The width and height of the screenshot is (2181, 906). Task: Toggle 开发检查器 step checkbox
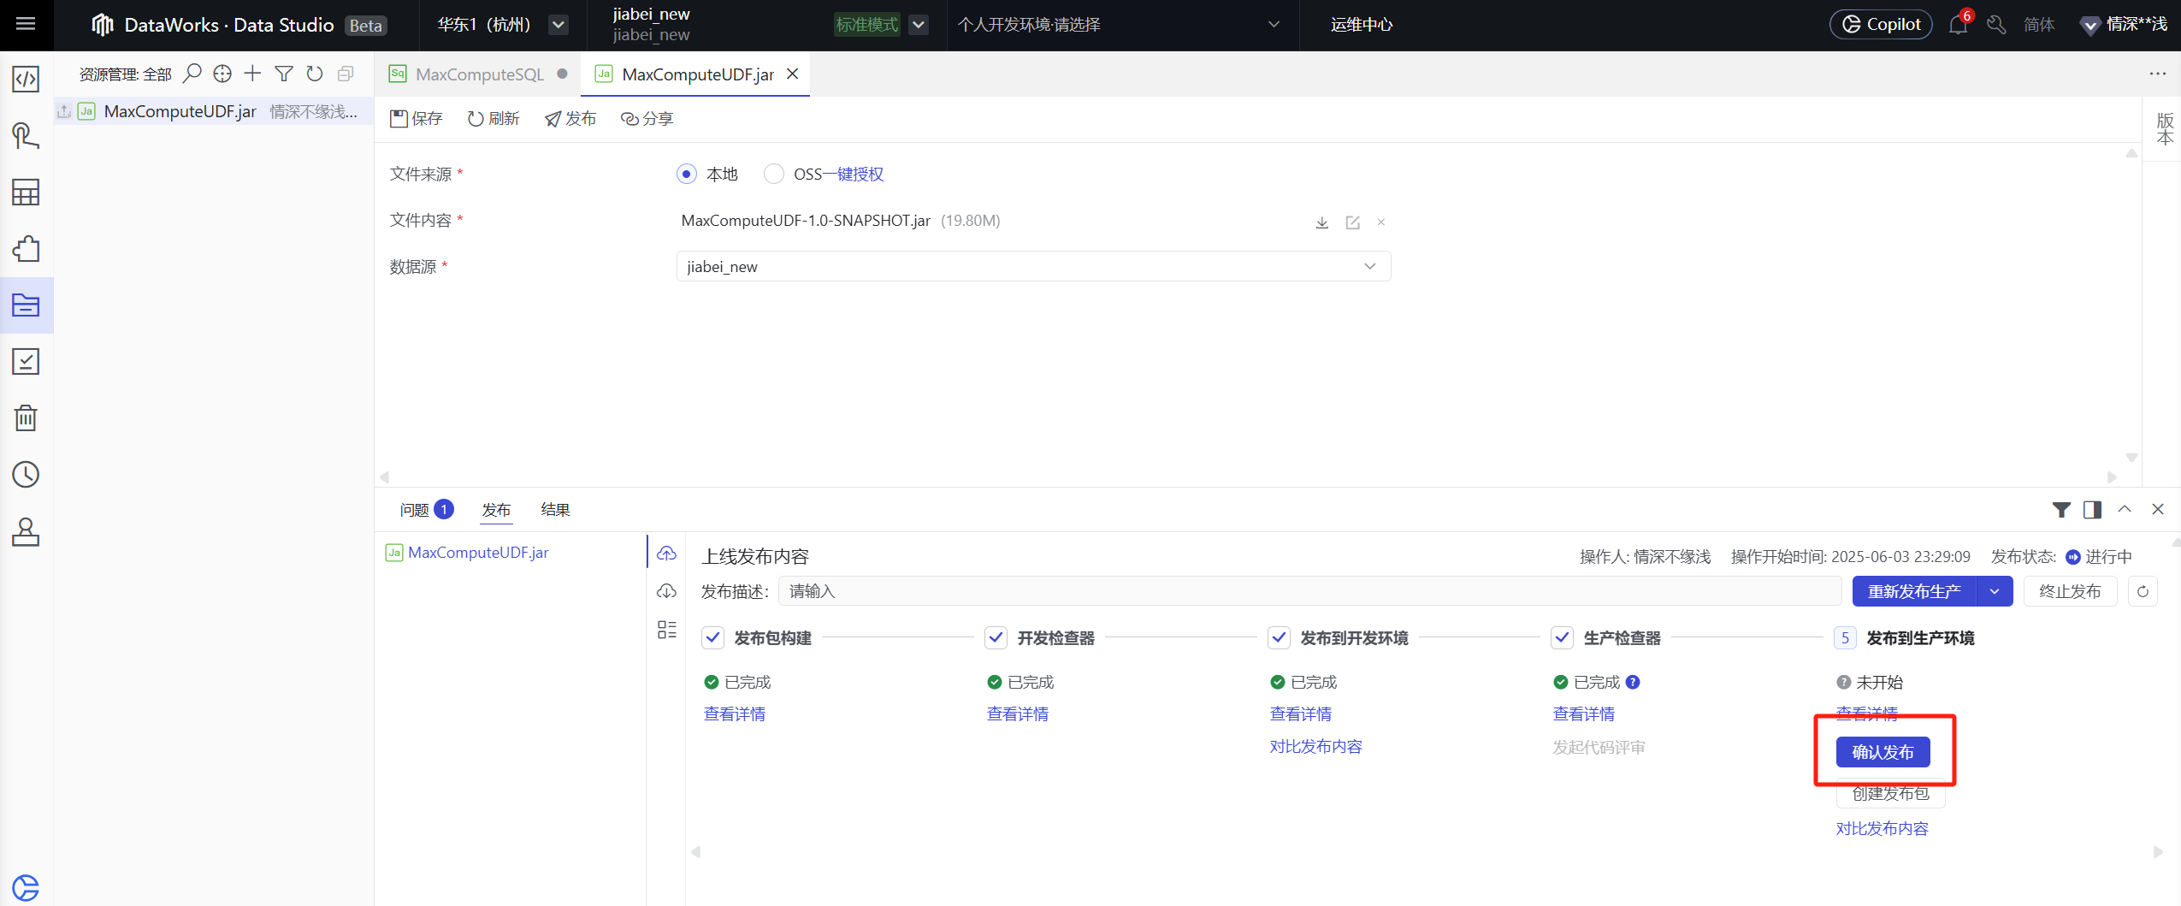click(x=996, y=638)
